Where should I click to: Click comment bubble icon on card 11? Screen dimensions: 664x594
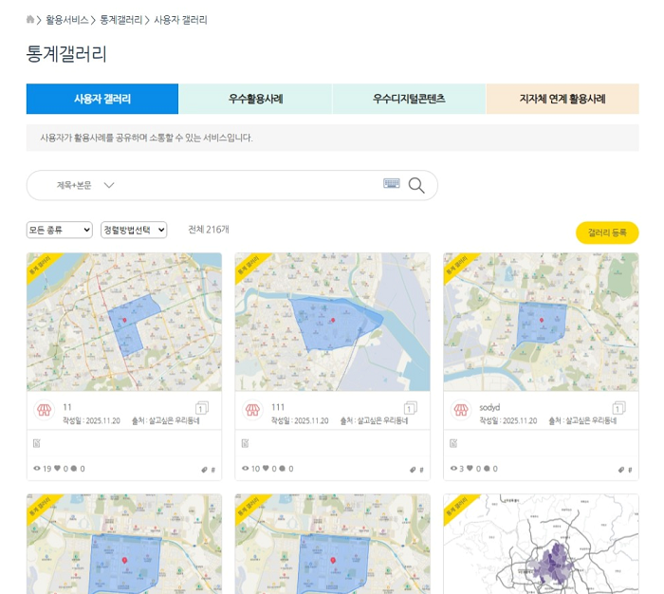tap(74, 468)
